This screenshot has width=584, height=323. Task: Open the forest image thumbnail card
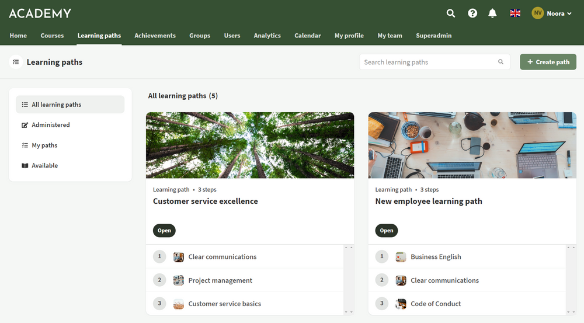(250, 145)
